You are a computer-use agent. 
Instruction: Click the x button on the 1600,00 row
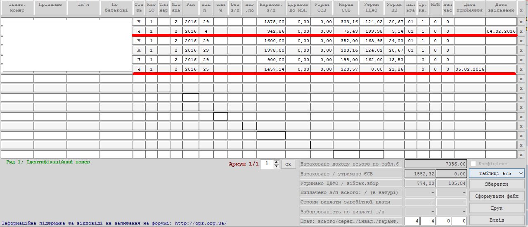521,40
